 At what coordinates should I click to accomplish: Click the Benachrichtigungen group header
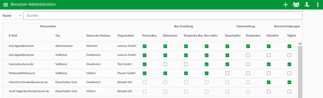(x=287, y=26)
